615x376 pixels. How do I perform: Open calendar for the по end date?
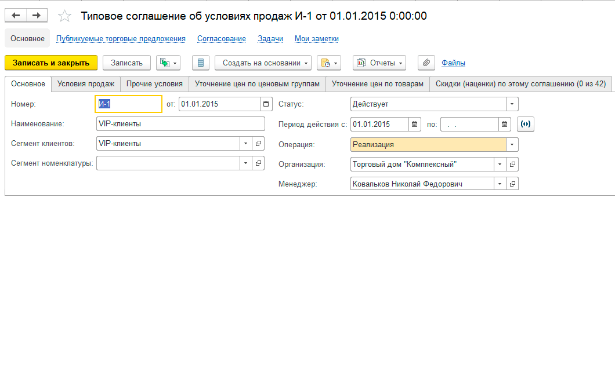point(505,124)
